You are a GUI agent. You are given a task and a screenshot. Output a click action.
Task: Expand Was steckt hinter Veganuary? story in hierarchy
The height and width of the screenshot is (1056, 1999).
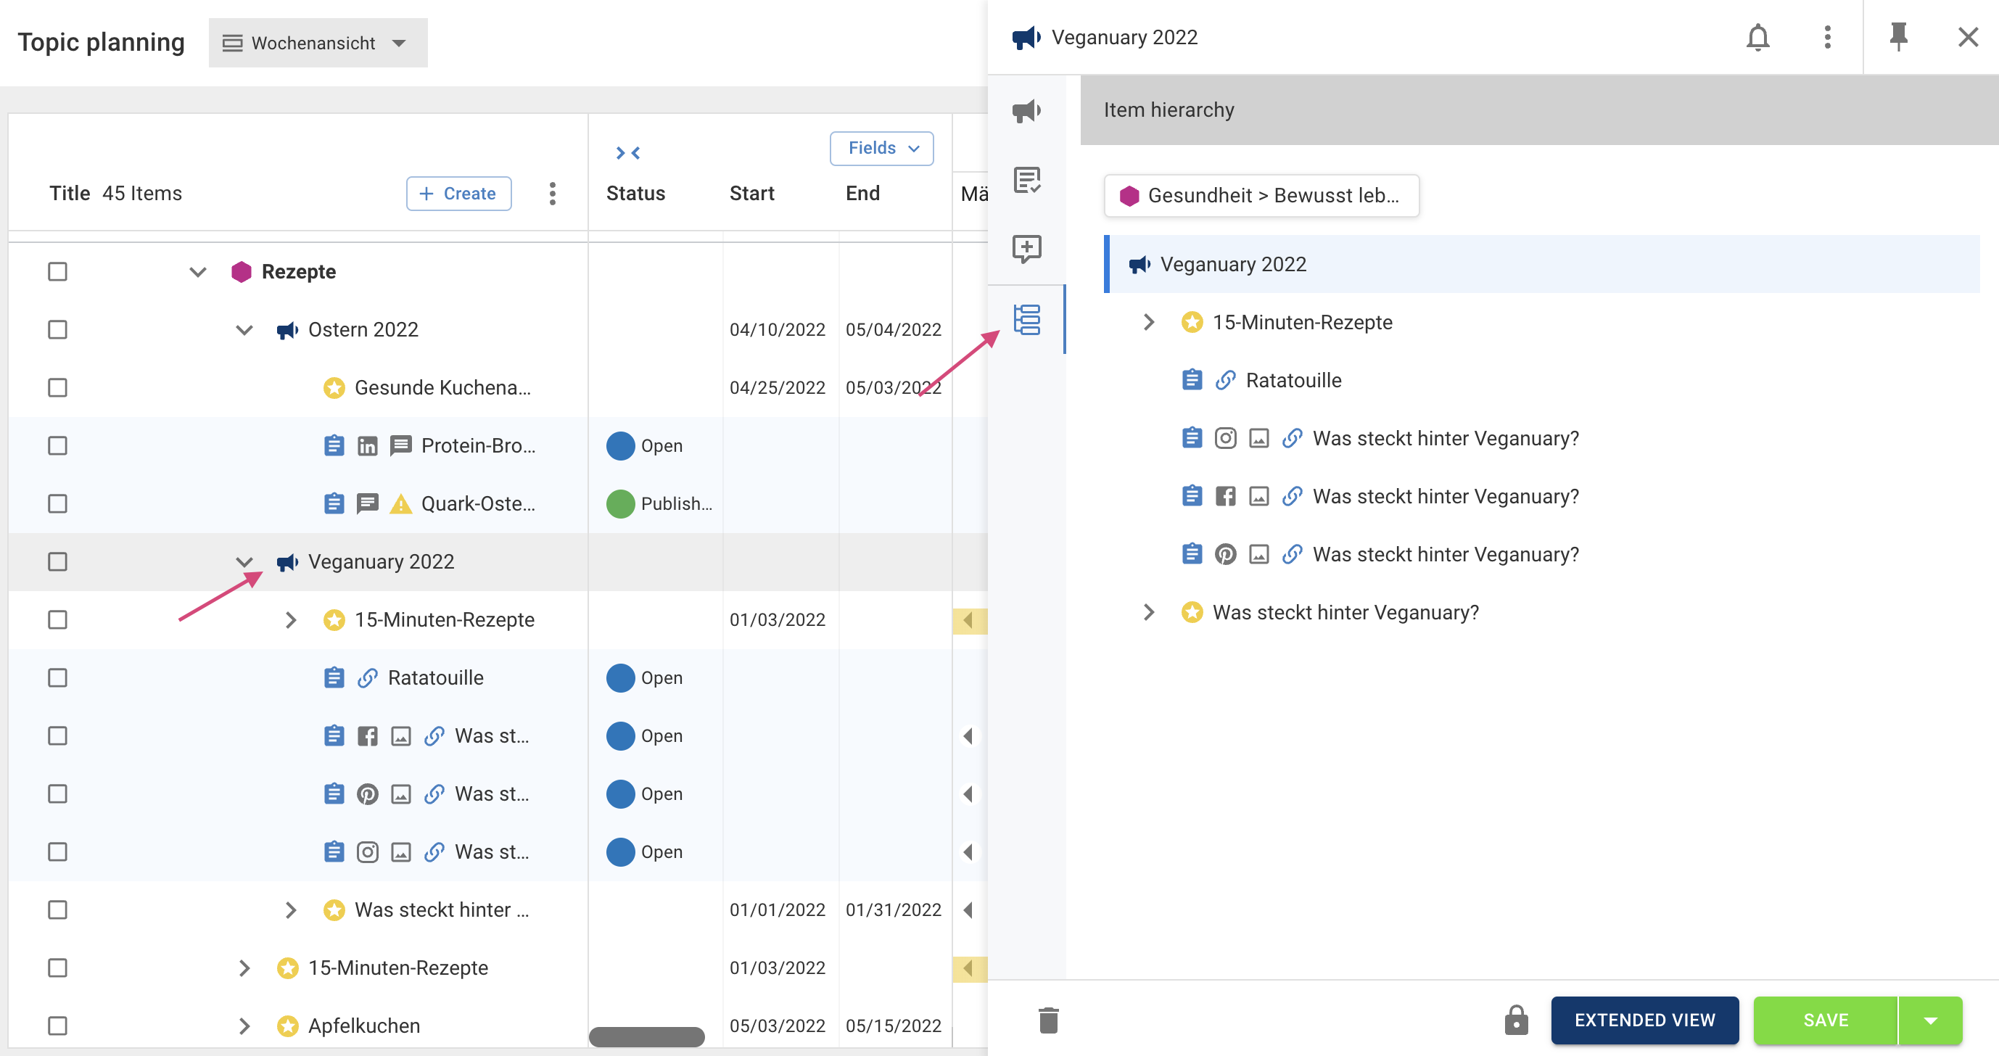[1148, 612]
